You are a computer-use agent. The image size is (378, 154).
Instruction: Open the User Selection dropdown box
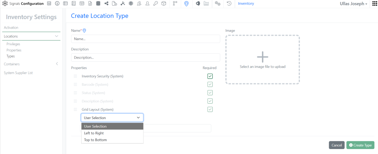tap(112, 118)
